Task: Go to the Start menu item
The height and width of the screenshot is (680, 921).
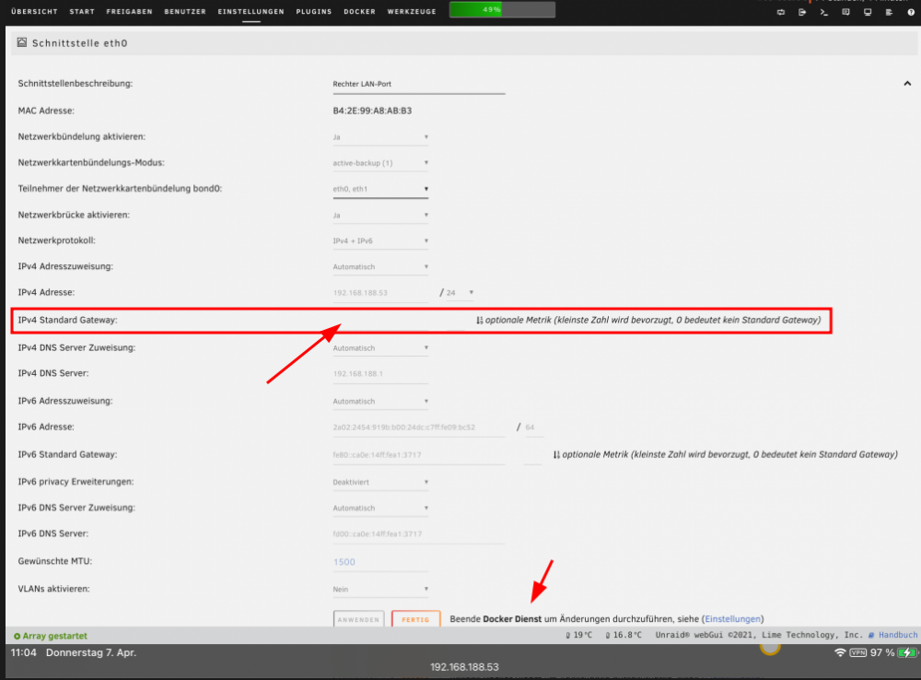Action: (82, 11)
